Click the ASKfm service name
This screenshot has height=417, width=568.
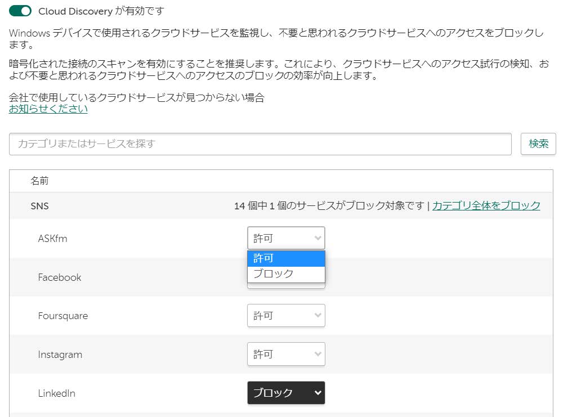click(52, 239)
